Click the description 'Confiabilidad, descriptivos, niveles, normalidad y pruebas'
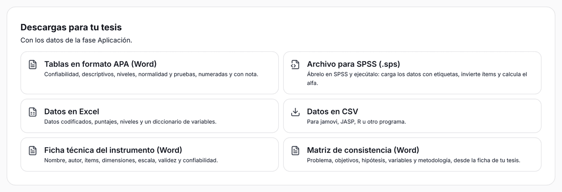Viewport: 562px width, 192px height. 123,74
